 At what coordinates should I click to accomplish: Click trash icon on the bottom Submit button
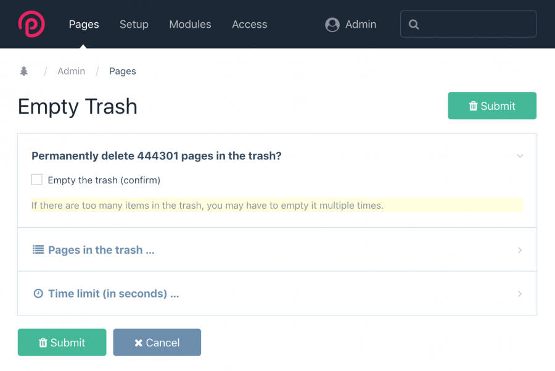click(43, 343)
